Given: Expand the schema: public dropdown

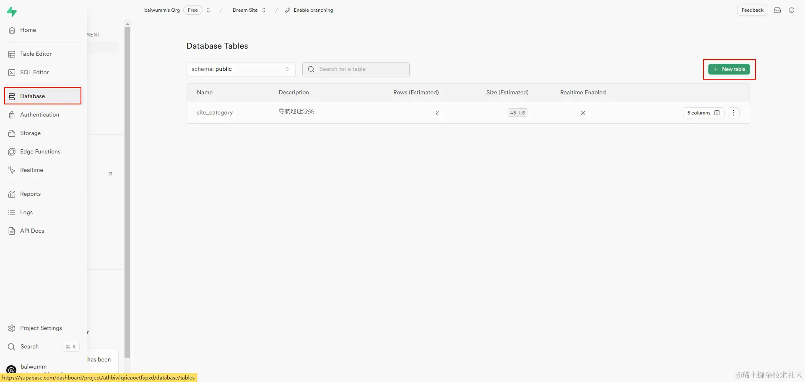Looking at the screenshot, I should (241, 69).
